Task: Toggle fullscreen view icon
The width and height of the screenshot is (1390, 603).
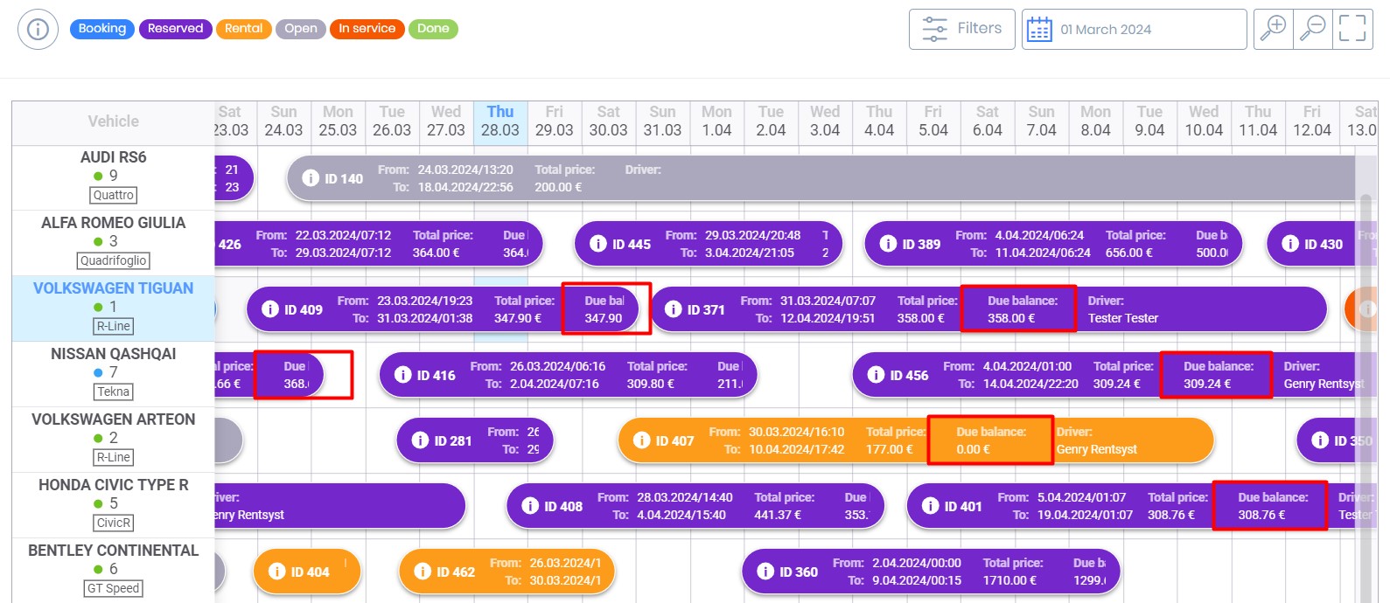Action: pyautogui.click(x=1352, y=29)
